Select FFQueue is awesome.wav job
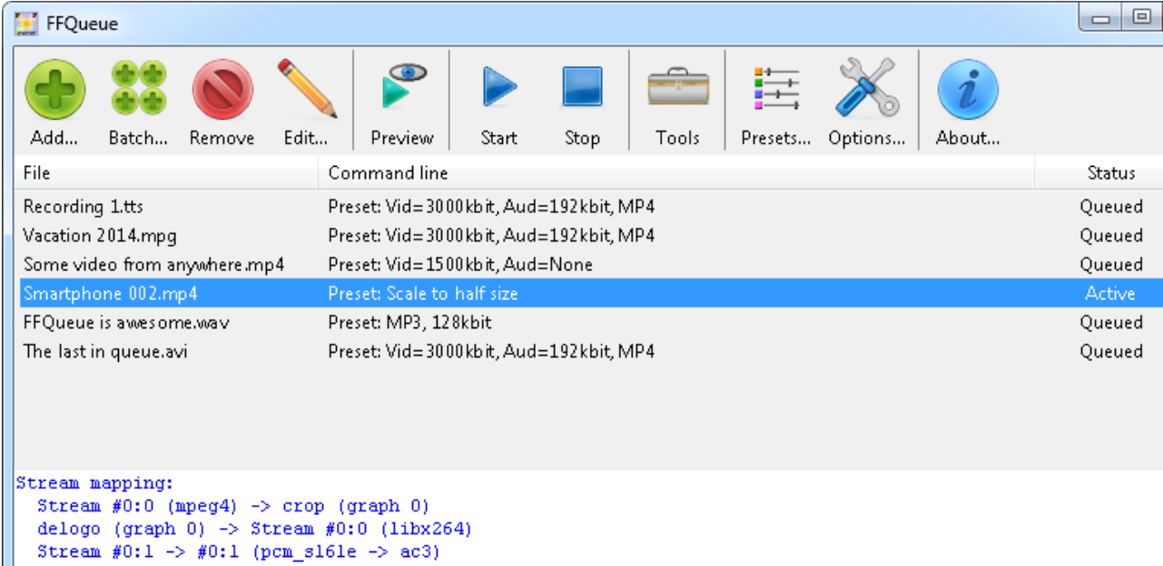 (126, 323)
